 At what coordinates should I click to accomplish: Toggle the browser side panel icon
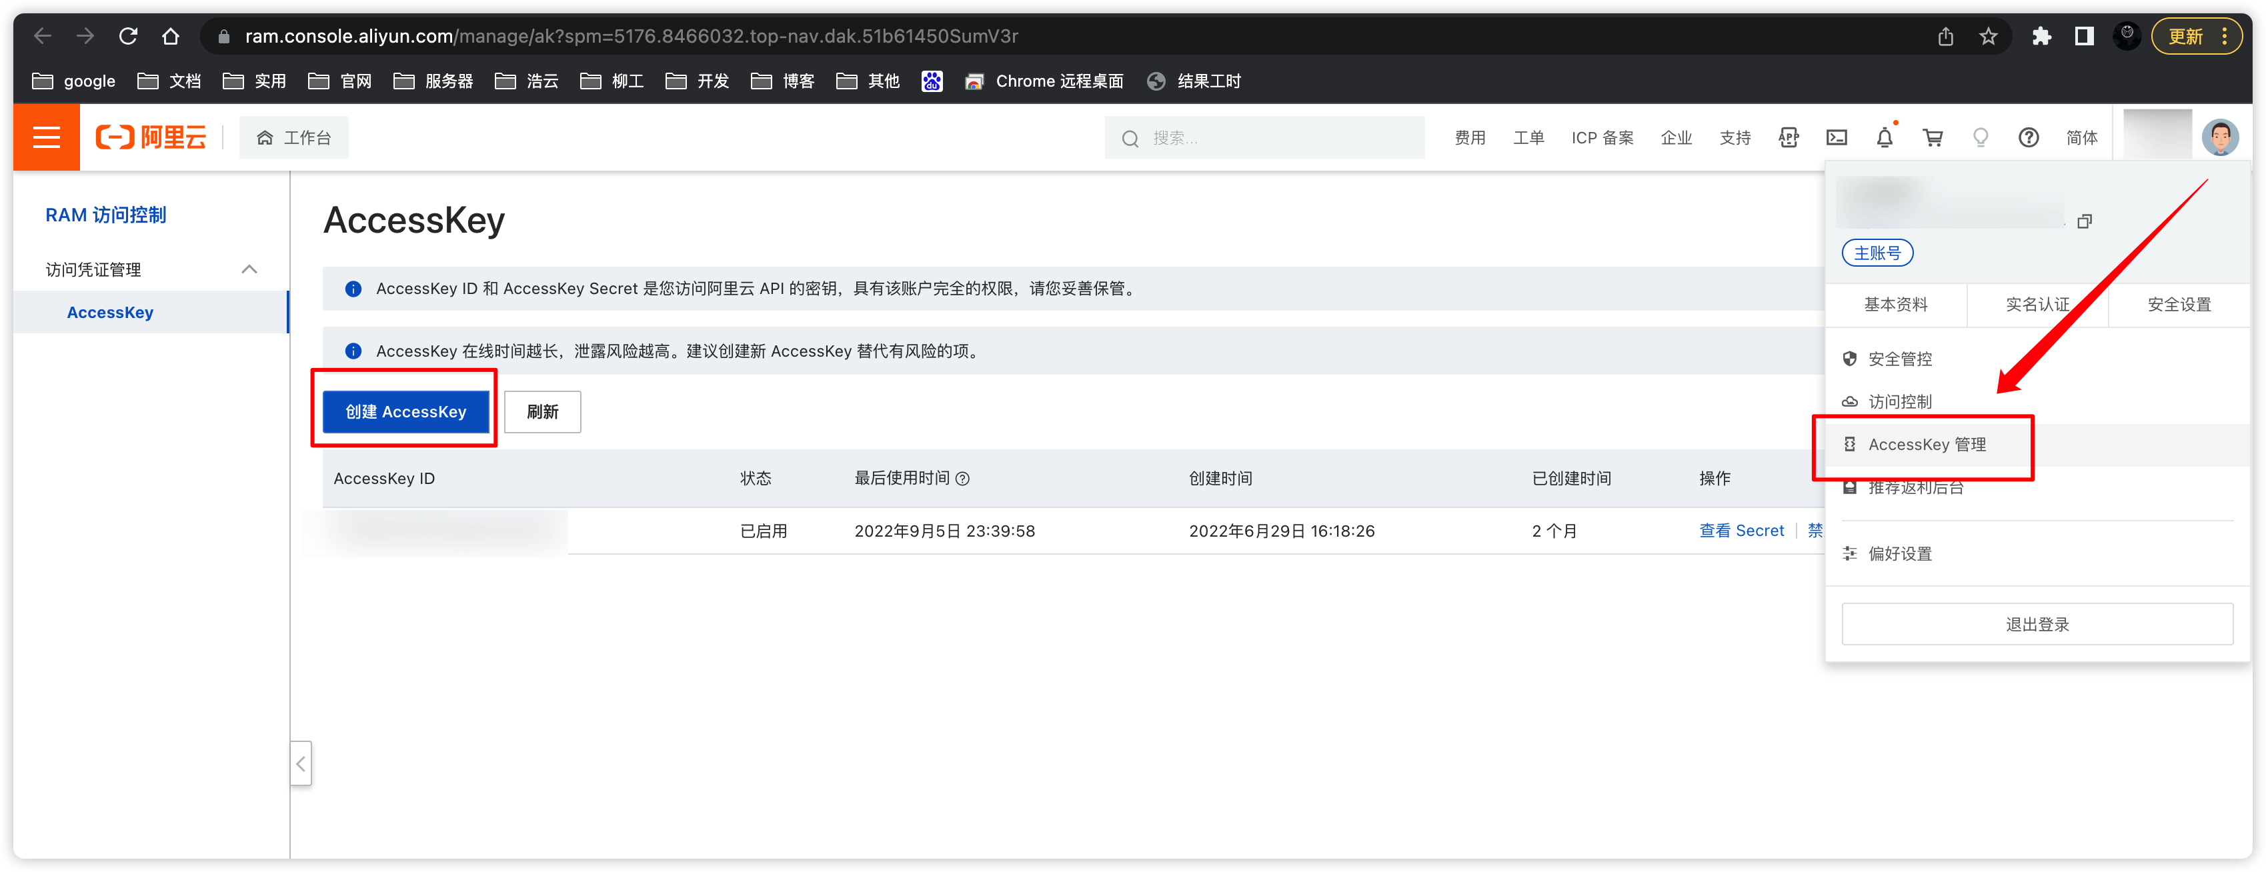(x=2084, y=36)
